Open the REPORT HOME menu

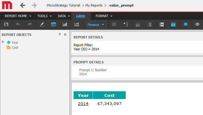pos(18,16)
